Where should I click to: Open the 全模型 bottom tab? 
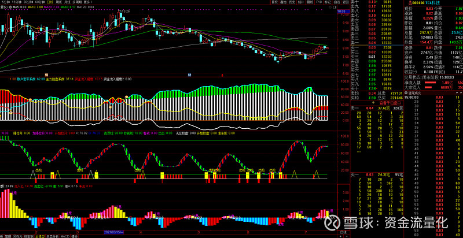click(40, 236)
